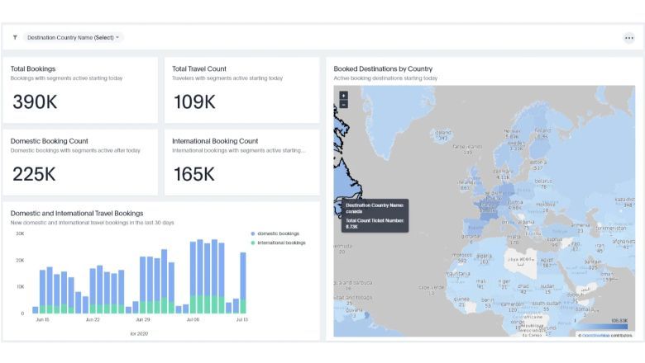Click the Total Travel Count card title
The image size is (645, 363).
(x=199, y=68)
